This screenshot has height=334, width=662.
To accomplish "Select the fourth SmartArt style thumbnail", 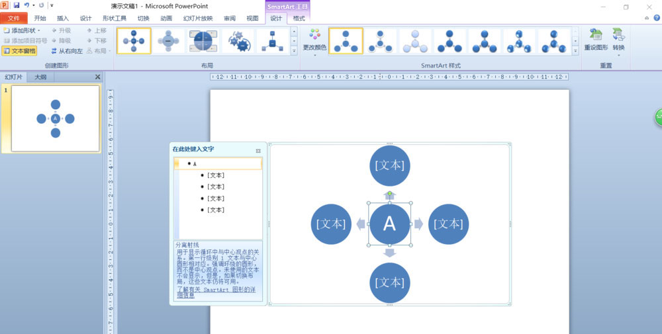I will [x=449, y=41].
